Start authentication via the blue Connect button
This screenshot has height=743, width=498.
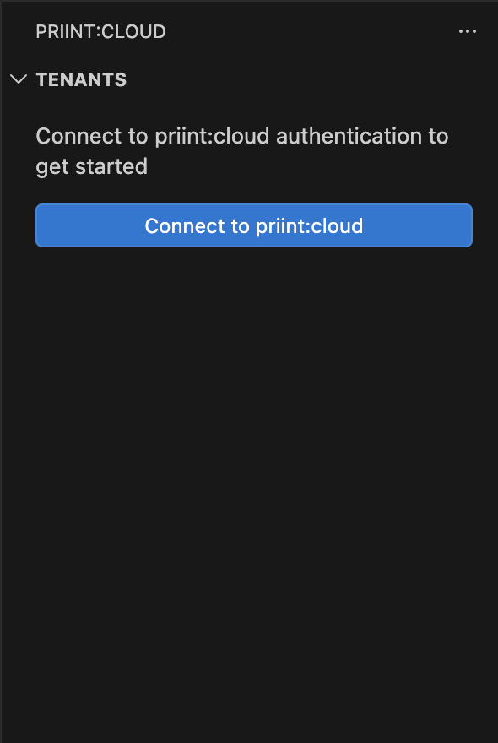(254, 225)
